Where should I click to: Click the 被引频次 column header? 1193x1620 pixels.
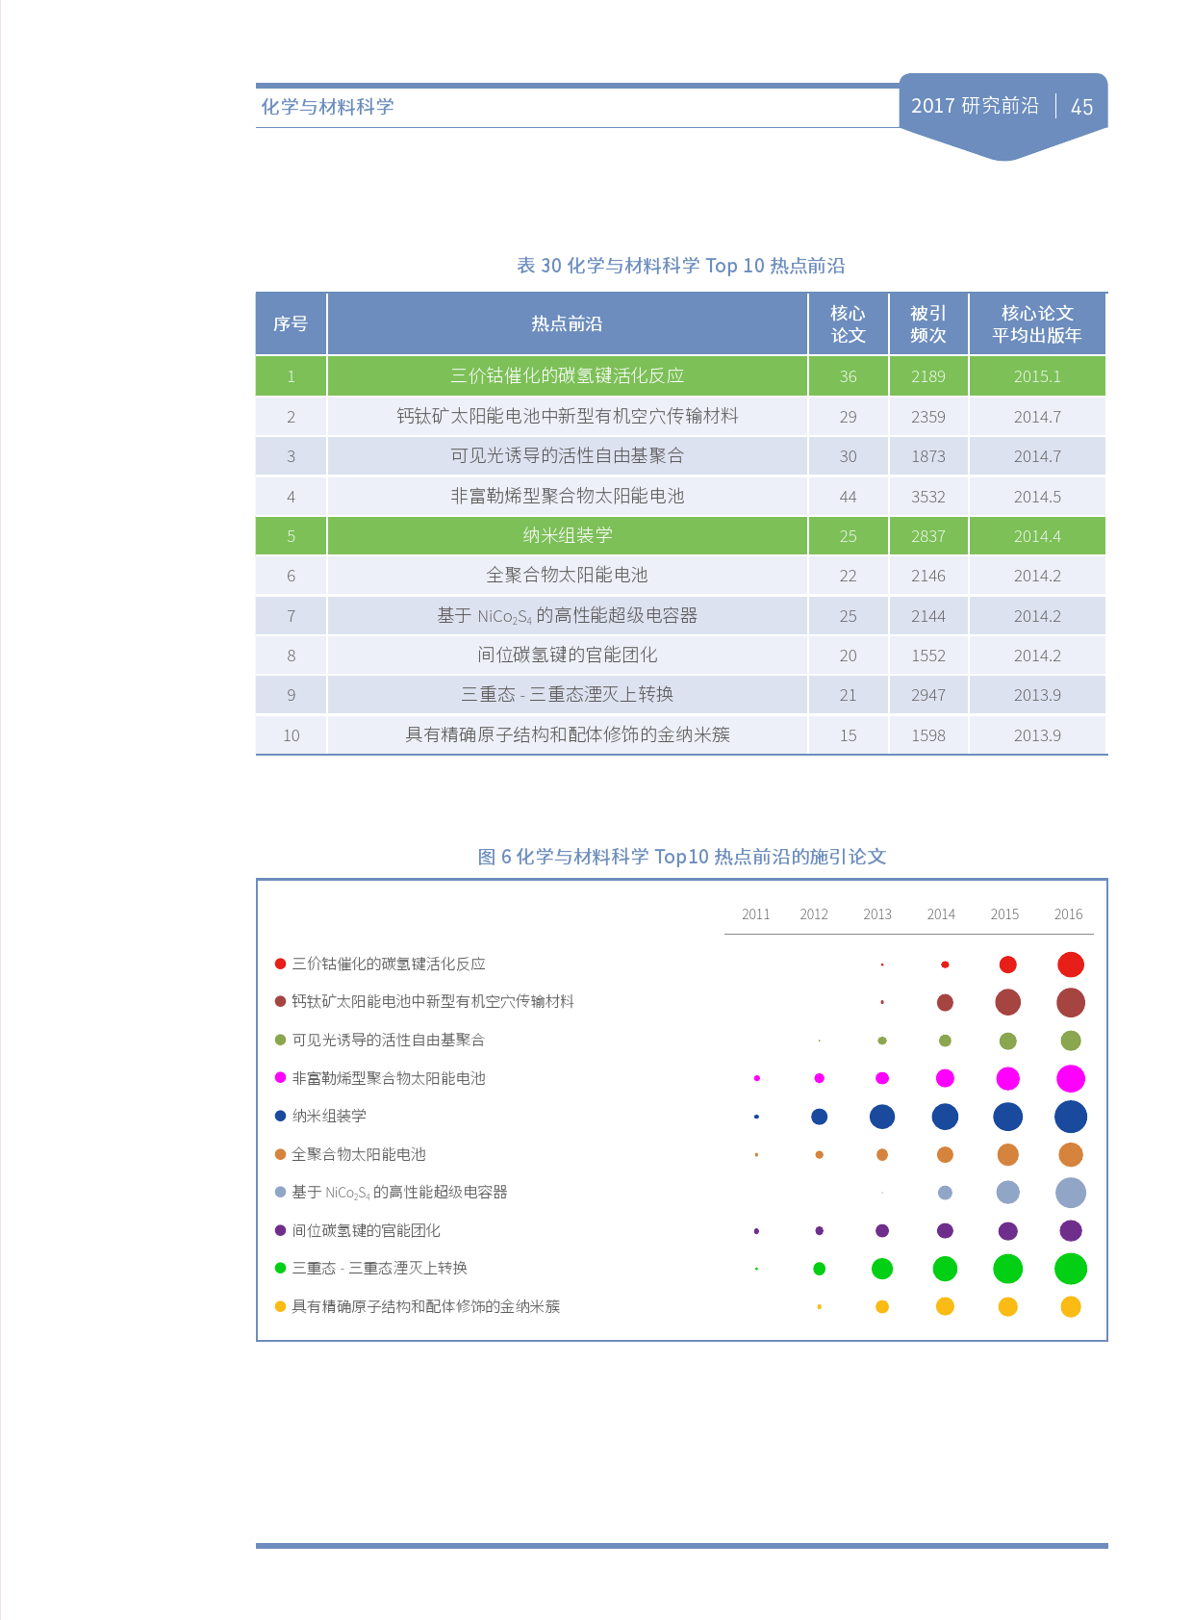(927, 324)
